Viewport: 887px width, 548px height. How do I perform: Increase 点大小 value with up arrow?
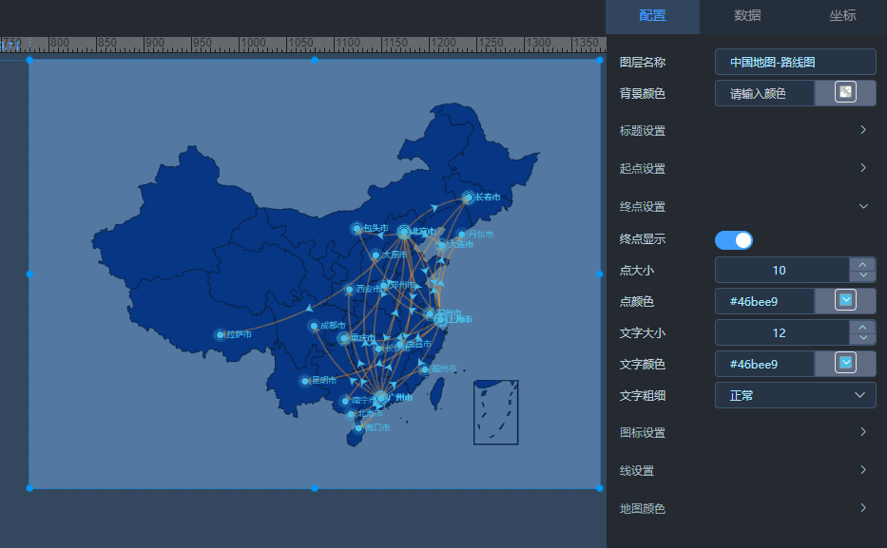[862, 264]
